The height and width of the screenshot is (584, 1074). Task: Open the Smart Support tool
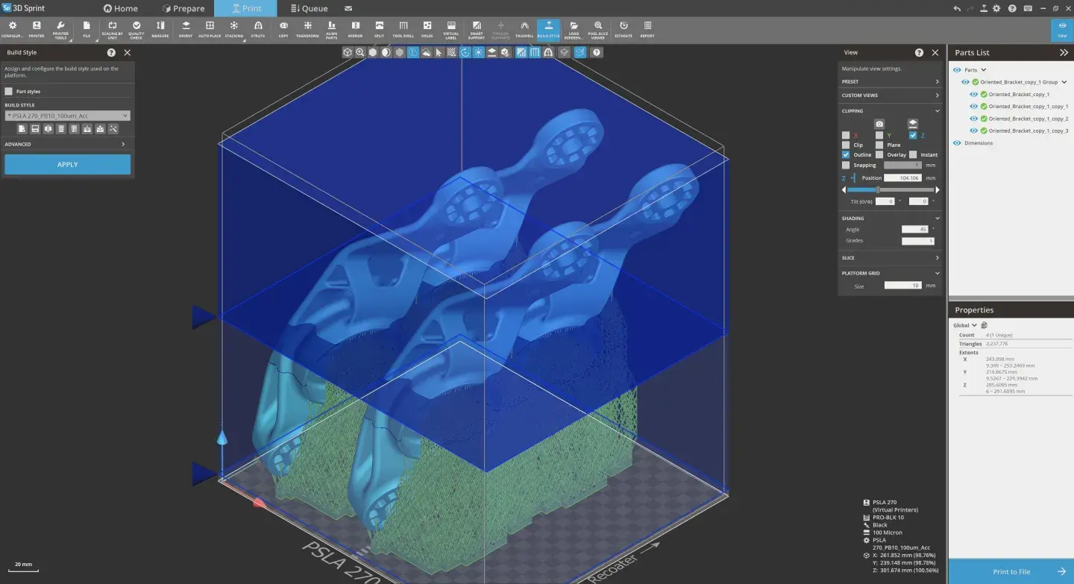(476, 29)
